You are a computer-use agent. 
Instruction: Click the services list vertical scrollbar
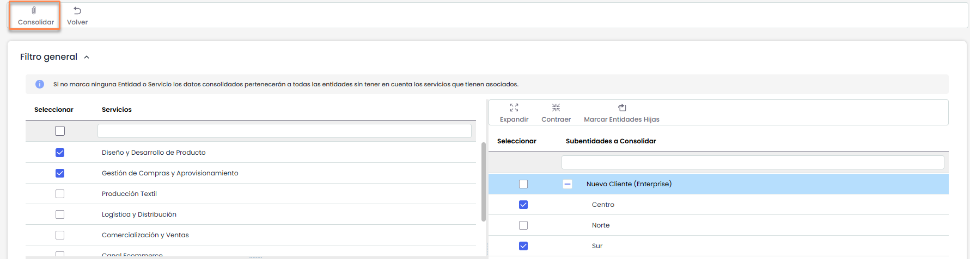[x=483, y=182]
